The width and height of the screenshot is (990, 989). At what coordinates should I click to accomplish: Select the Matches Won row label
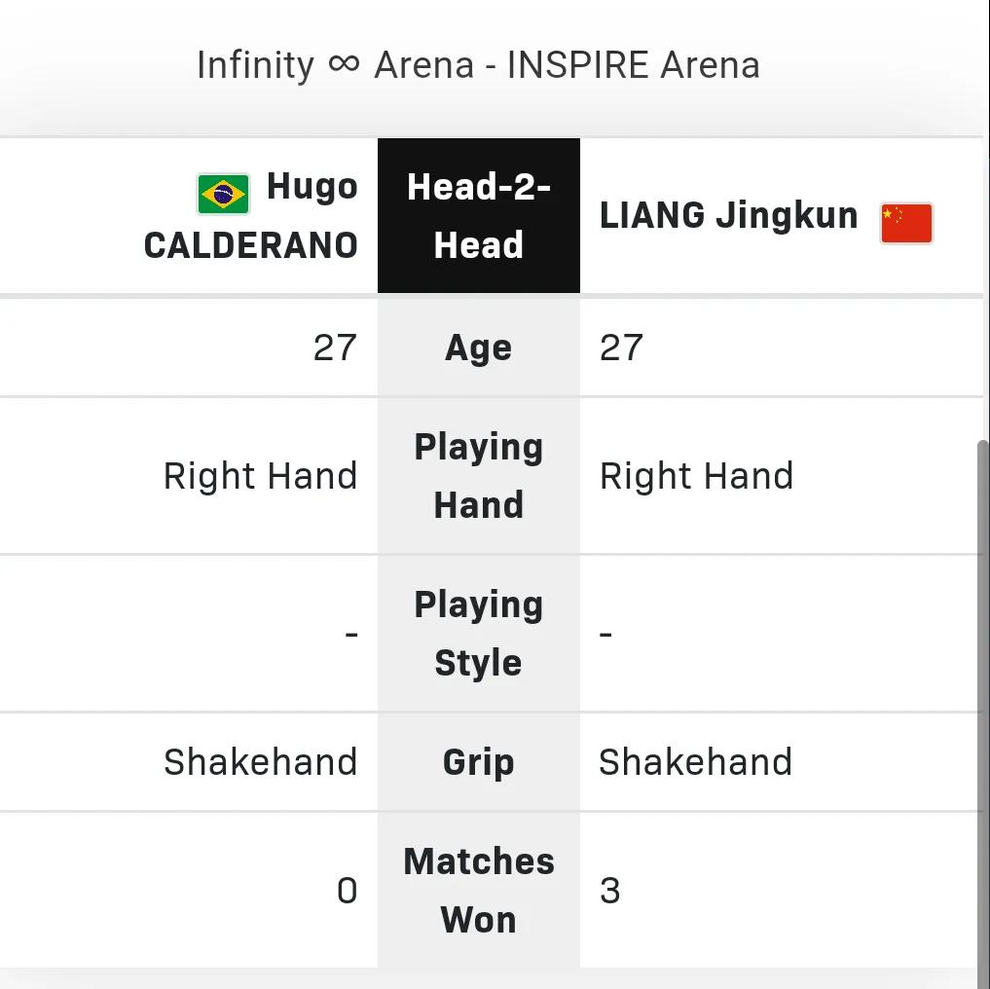click(x=479, y=890)
